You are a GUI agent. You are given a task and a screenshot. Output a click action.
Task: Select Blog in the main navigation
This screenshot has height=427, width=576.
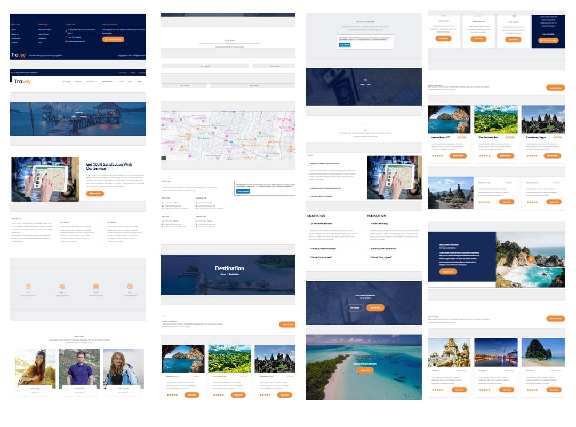(130, 82)
